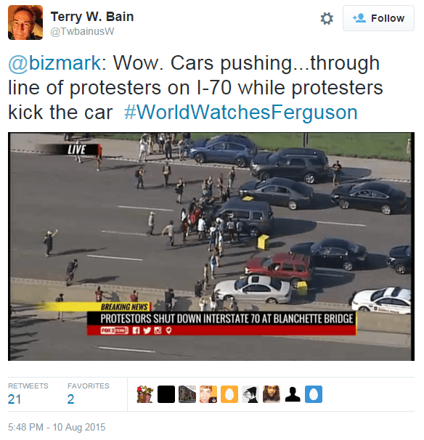Open the black silhouette avatar
424x440 pixels.
[x=293, y=394]
